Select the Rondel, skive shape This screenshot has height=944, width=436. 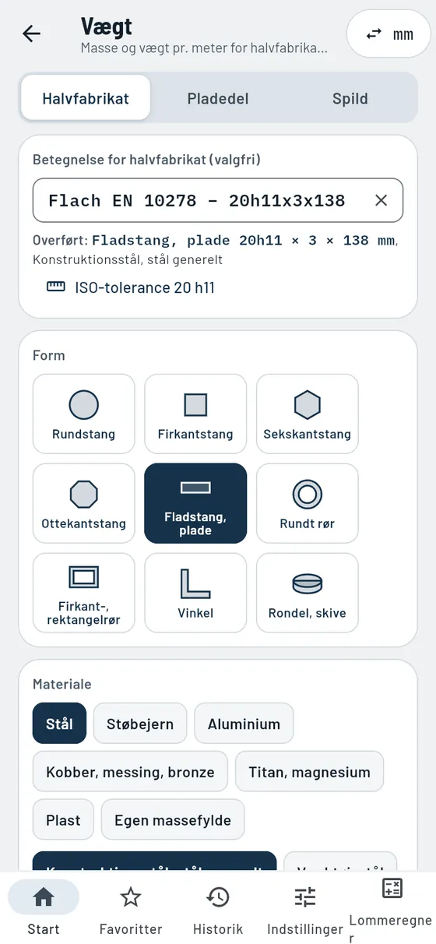coord(308,593)
